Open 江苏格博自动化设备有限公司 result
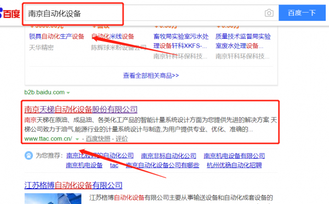This screenshot has width=329, height=204. tap(73, 185)
